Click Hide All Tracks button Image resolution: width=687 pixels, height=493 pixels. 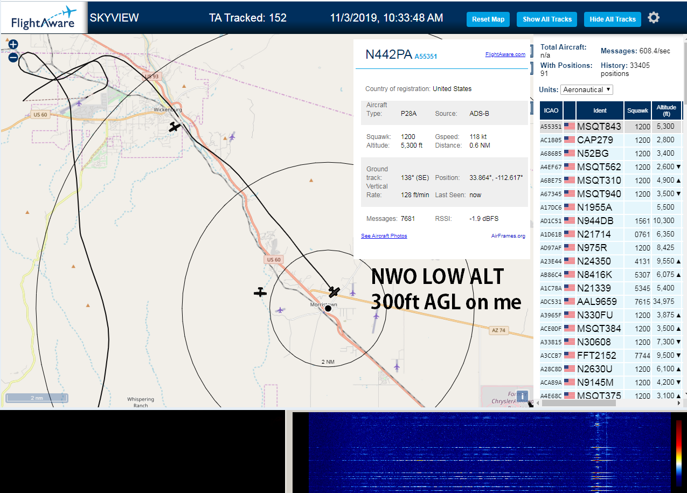pos(613,19)
